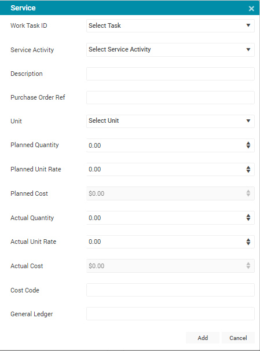Click the Add button

203,338
